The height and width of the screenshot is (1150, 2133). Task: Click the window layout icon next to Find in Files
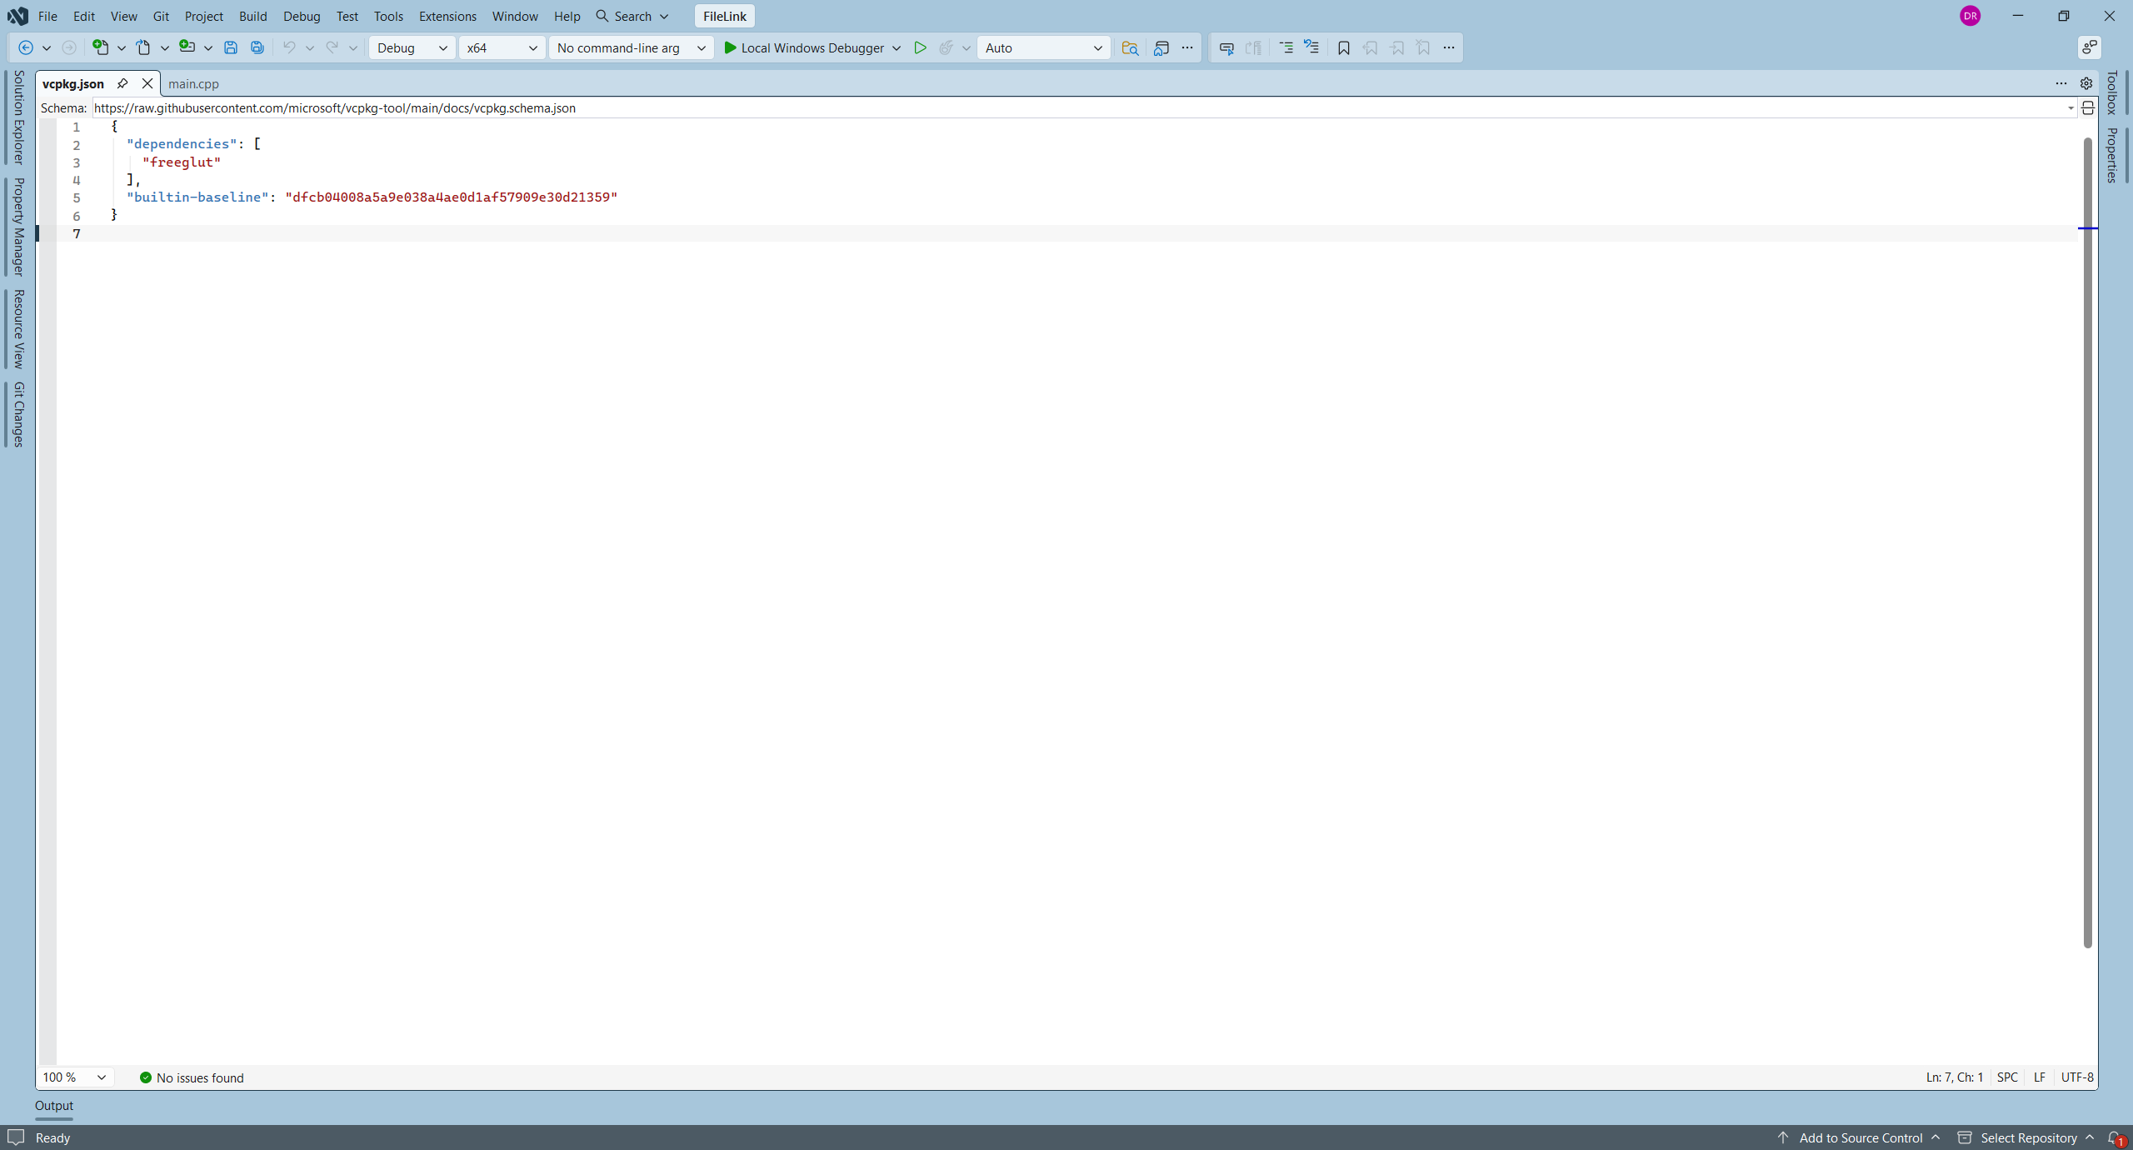point(1161,48)
